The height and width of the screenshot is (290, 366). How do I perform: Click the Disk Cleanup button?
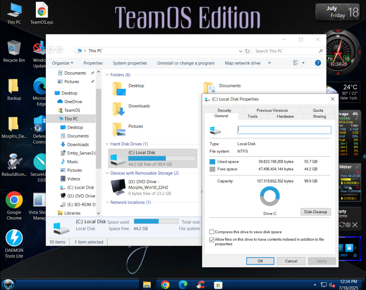pos(316,212)
